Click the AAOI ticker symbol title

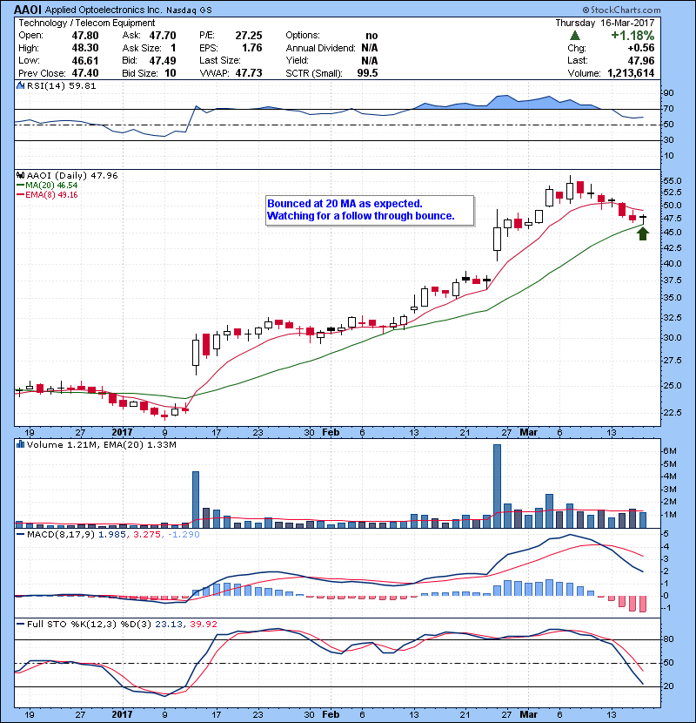pos(28,10)
